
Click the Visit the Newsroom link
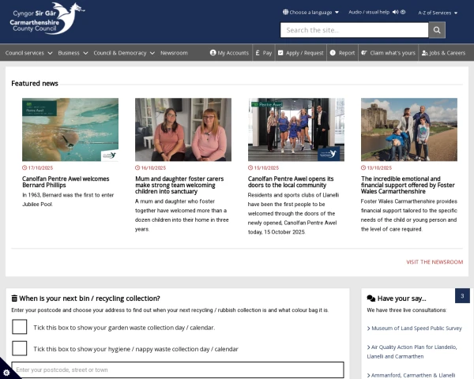(x=434, y=261)
